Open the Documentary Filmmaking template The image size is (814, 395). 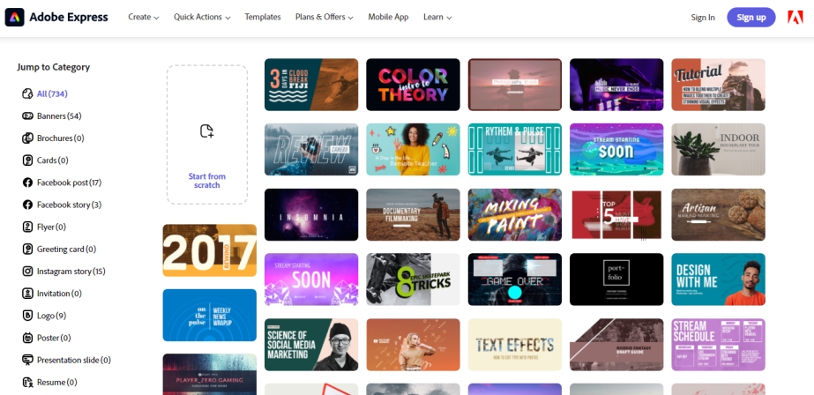(414, 215)
